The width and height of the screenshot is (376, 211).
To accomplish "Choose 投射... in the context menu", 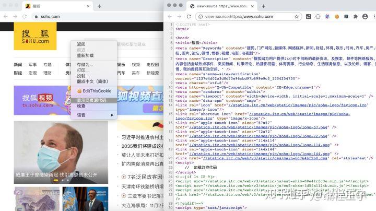I will click(83, 76).
